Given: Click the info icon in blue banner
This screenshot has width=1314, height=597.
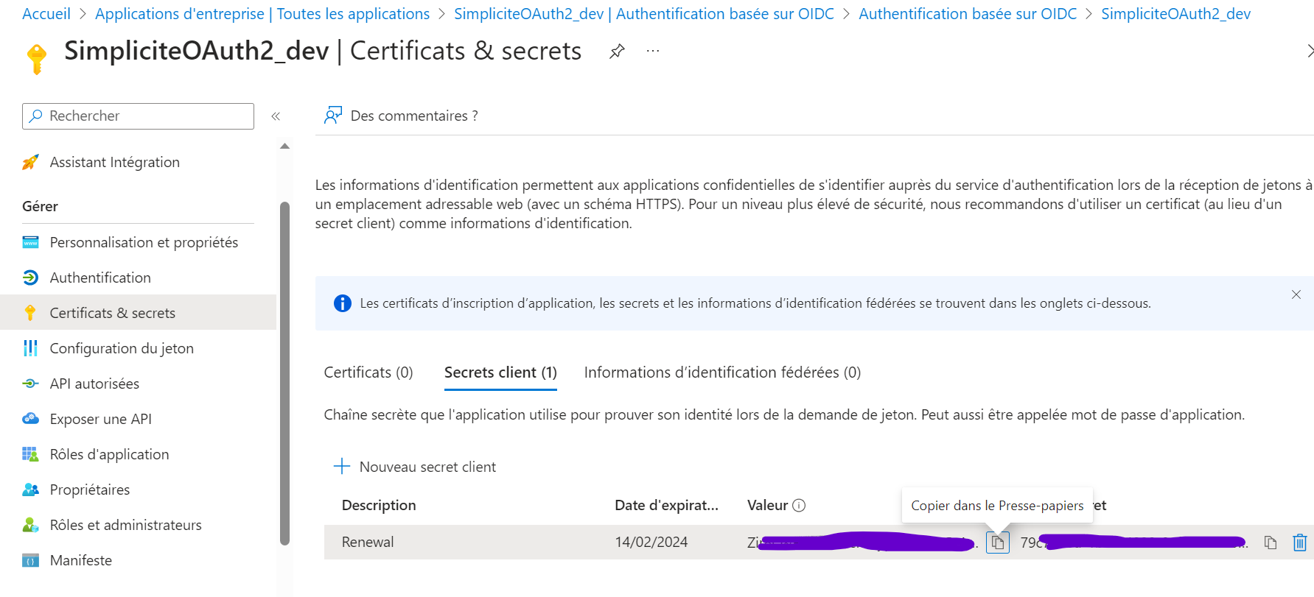Looking at the screenshot, I should click(343, 303).
